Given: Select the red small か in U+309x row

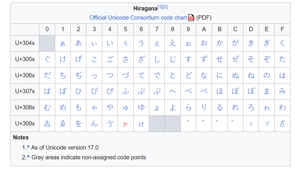Looking at the screenshot, I should [125, 124].
